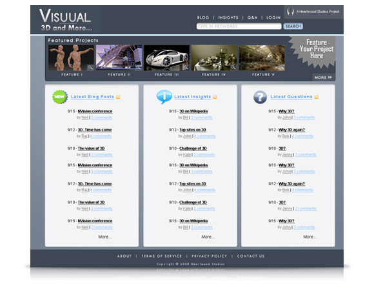
Task: Click the MORE >> button in Featured Projects
Action: pyautogui.click(x=323, y=77)
